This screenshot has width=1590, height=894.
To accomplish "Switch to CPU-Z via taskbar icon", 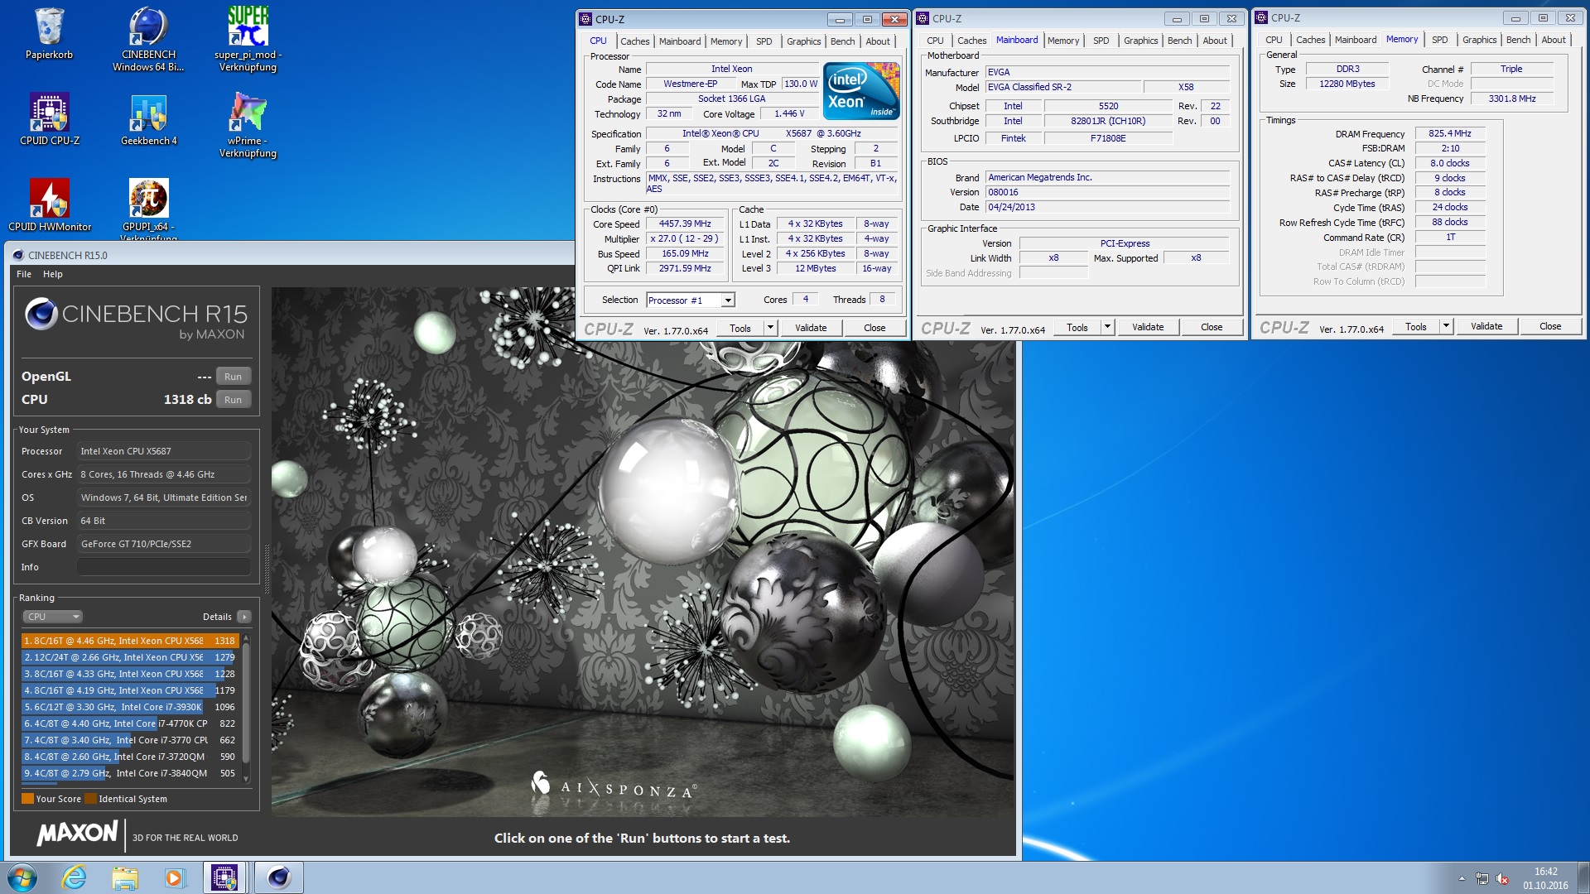I will click(224, 877).
